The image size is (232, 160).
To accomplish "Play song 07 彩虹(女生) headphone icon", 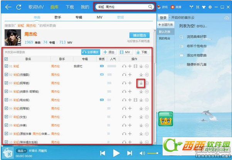I will tap(124, 117).
